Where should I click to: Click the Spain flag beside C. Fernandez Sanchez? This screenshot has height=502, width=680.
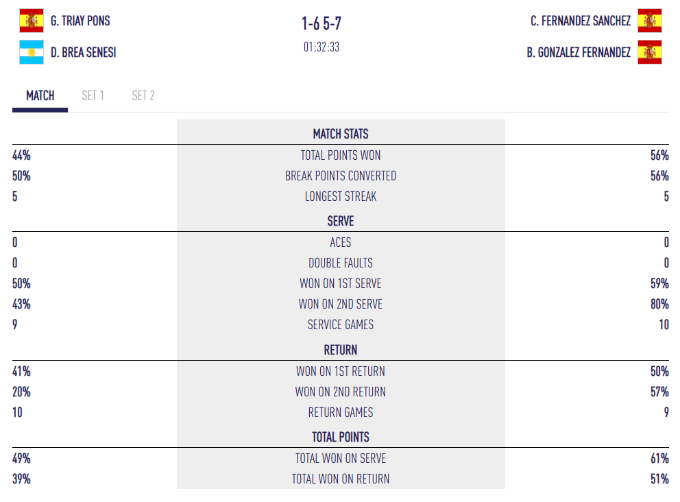(x=649, y=21)
